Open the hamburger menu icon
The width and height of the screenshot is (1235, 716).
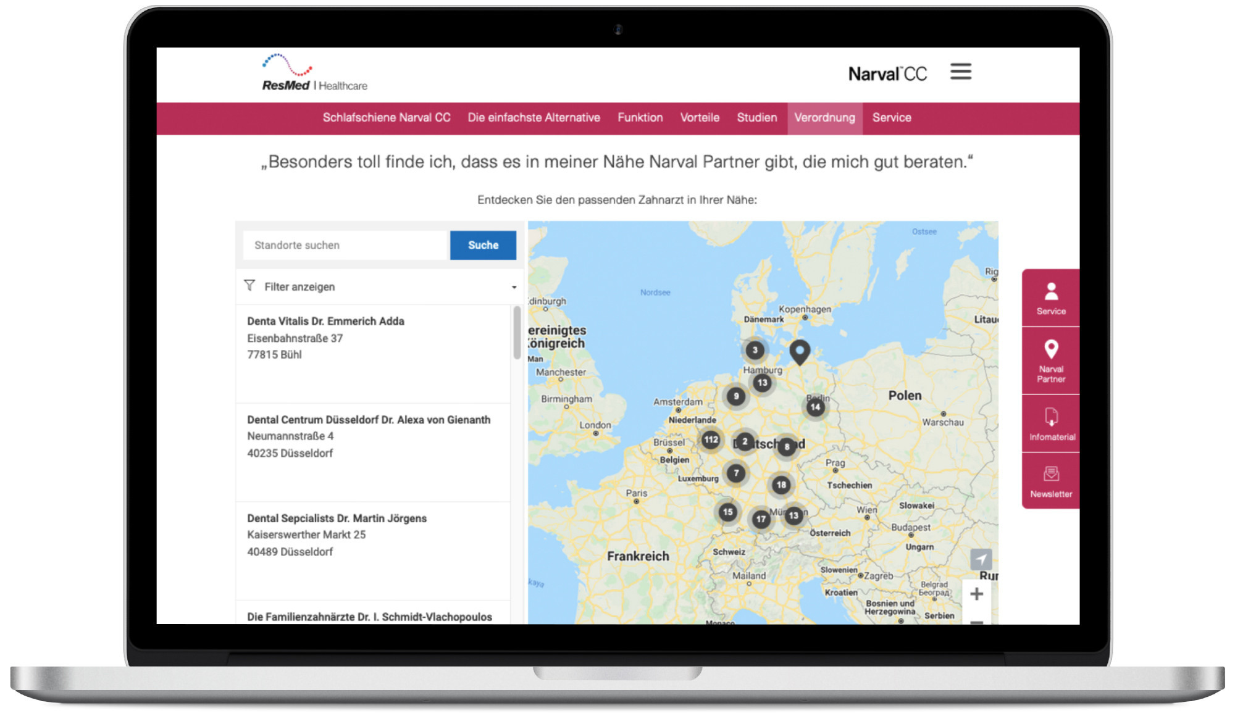pos(960,72)
